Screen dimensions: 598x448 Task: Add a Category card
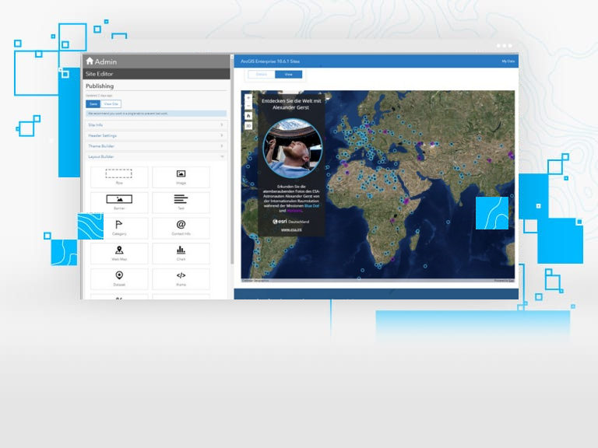click(119, 228)
